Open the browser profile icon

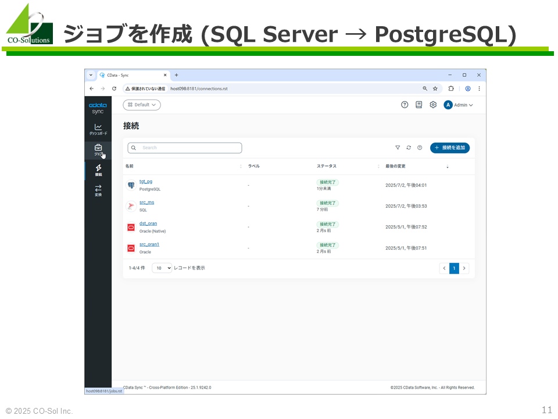click(467, 88)
